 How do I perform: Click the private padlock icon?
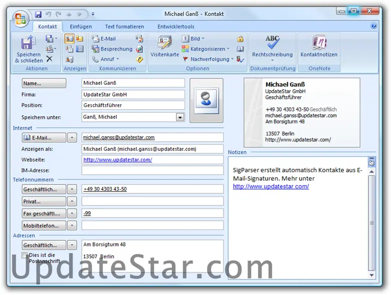point(240,39)
